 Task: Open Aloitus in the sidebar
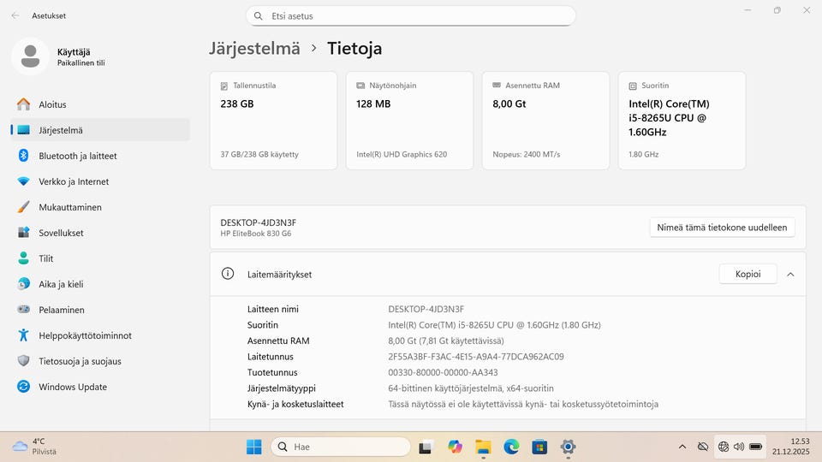pos(99,104)
